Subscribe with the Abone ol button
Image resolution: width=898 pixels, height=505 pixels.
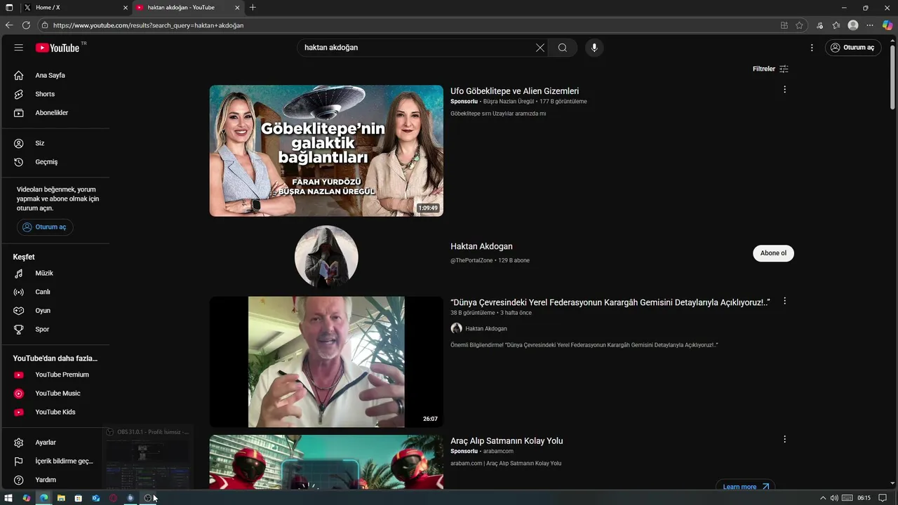pos(773,253)
